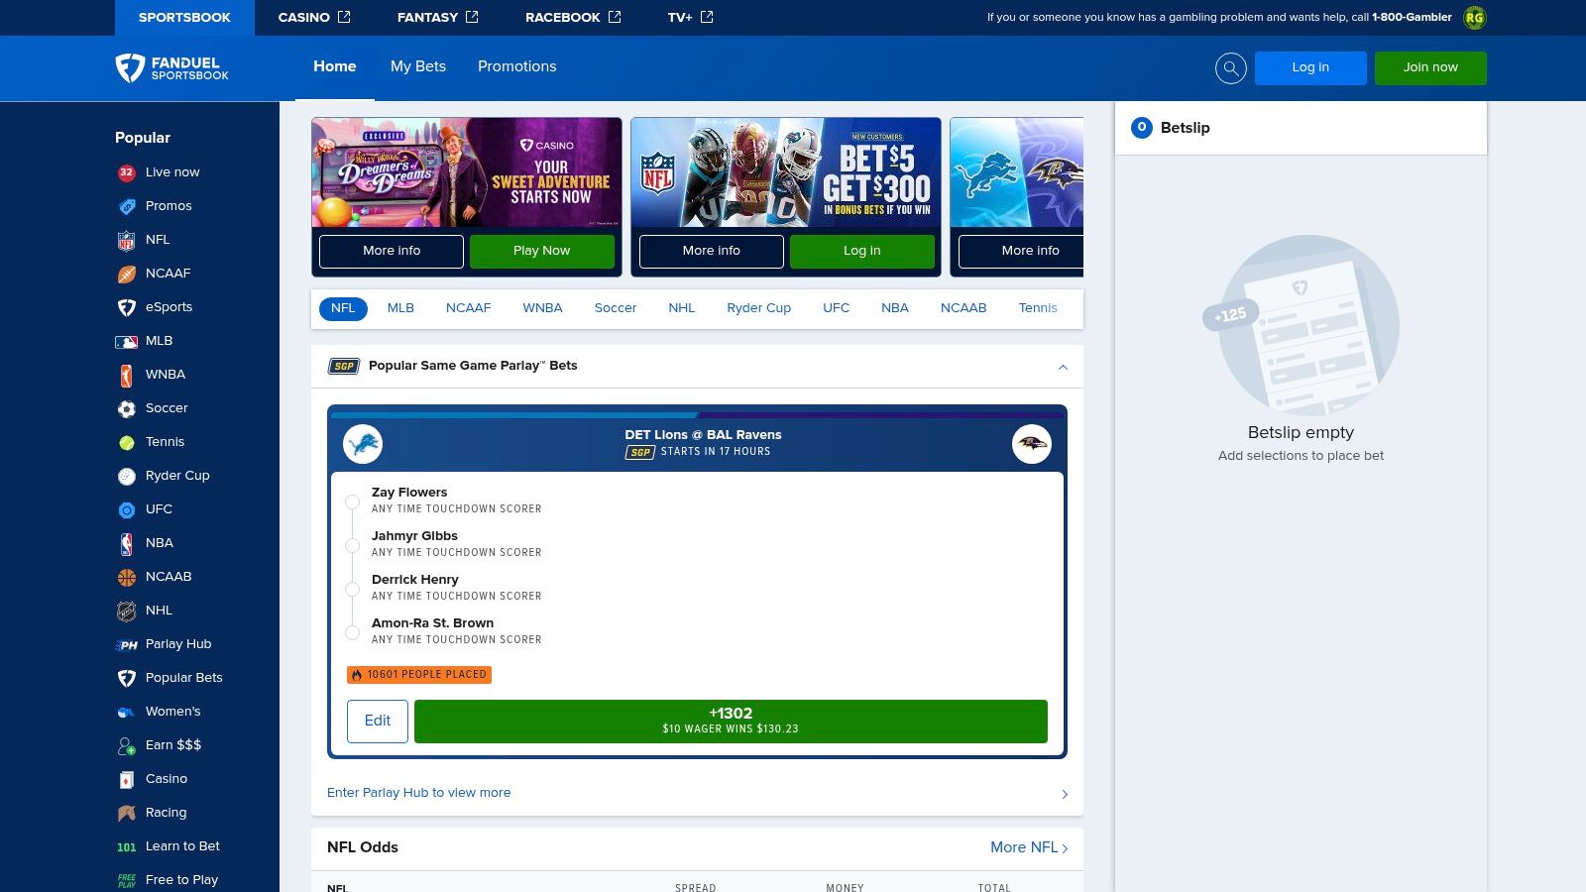
Task: Select Zay Flowers touchdown scorer circle
Action: 352,502
